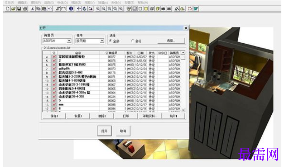Select the dimension line toolbar icon
This screenshot has height=168, width=287.
click(x=64, y=9)
